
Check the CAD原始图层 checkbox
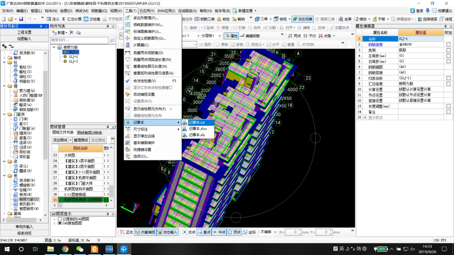[60, 223]
